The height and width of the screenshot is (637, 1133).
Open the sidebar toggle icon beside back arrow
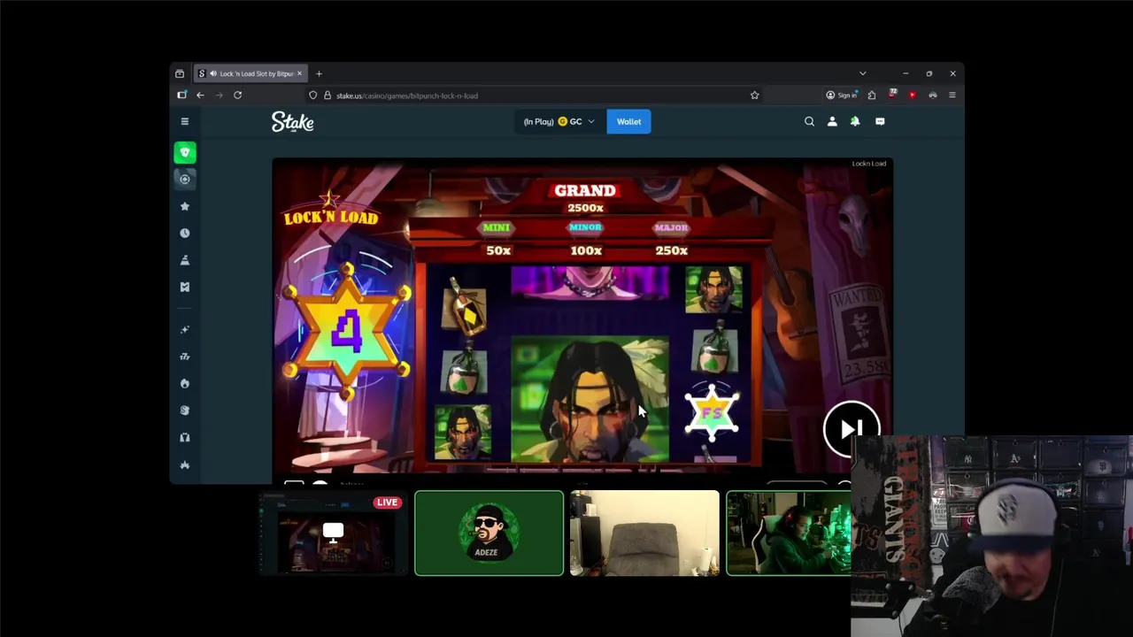(x=182, y=96)
